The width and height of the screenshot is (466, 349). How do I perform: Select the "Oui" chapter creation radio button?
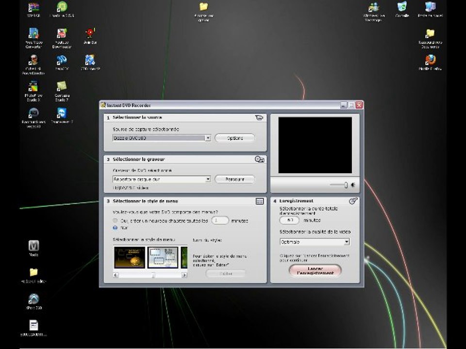pyautogui.click(x=116, y=221)
